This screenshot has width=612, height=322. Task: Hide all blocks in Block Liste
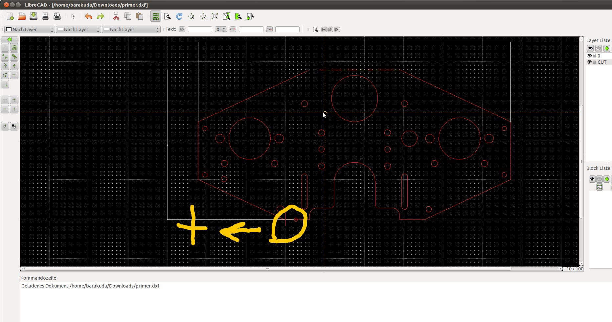point(600,179)
